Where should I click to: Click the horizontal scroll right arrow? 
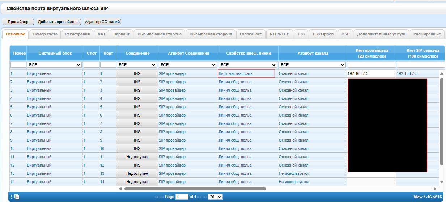(x=435, y=189)
